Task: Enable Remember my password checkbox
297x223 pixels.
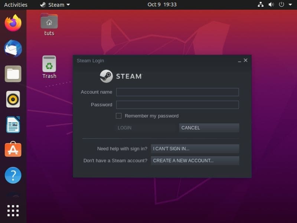Action: 118,116
